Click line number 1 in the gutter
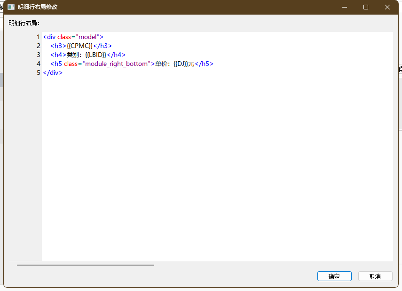 point(38,37)
